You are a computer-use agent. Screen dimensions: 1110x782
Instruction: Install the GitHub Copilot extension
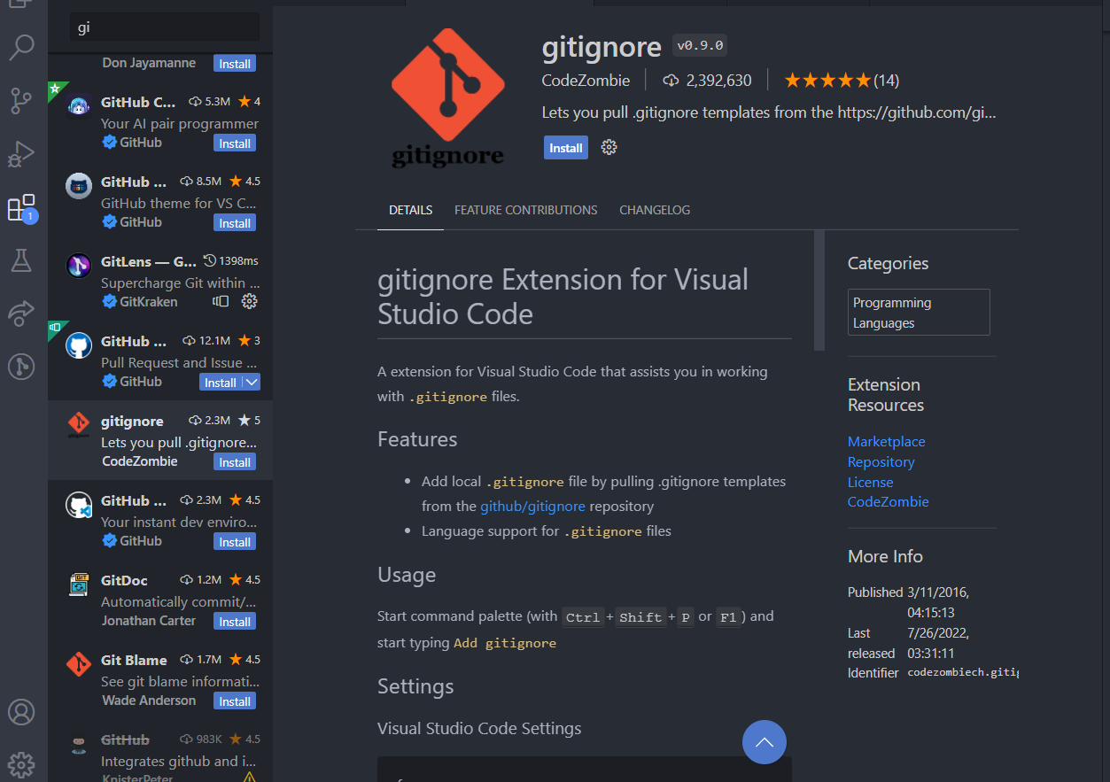(235, 143)
